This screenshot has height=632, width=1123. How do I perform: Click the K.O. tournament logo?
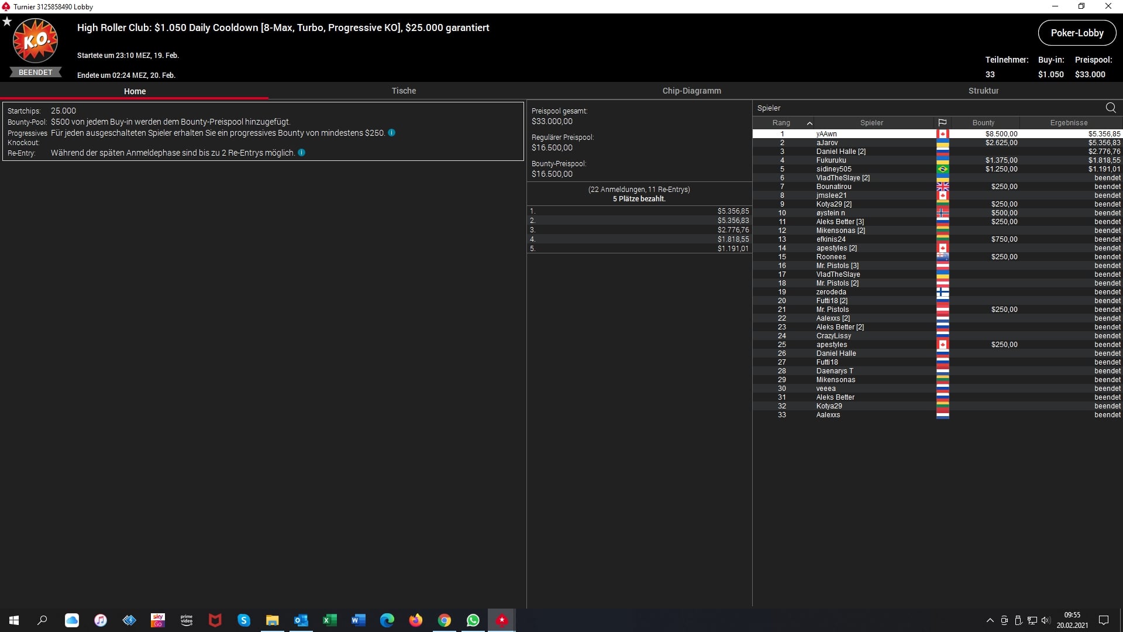[x=35, y=41]
